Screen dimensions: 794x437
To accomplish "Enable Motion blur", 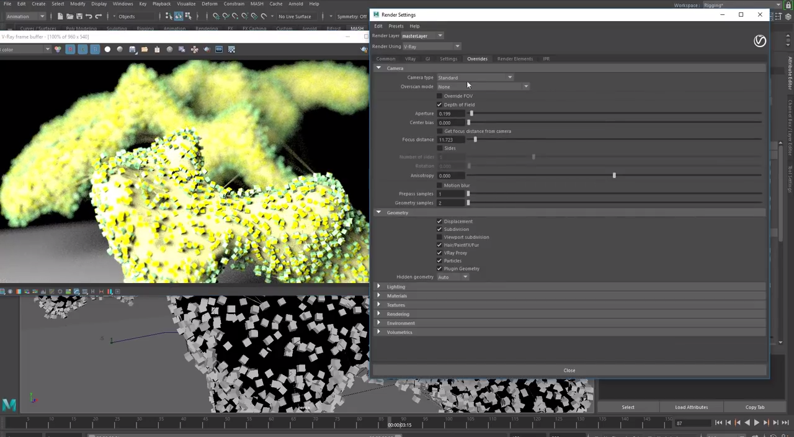I will click(x=439, y=185).
